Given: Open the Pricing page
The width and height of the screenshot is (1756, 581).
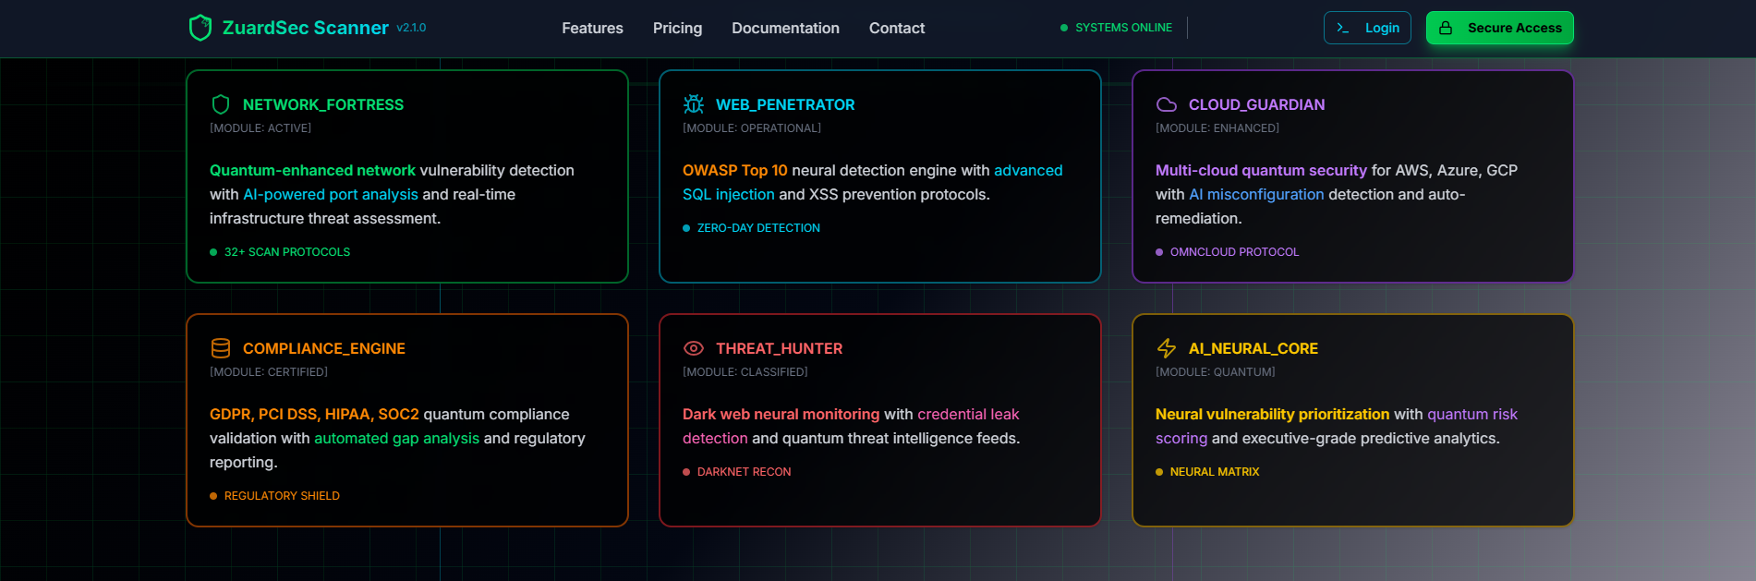Looking at the screenshot, I should click(x=677, y=28).
